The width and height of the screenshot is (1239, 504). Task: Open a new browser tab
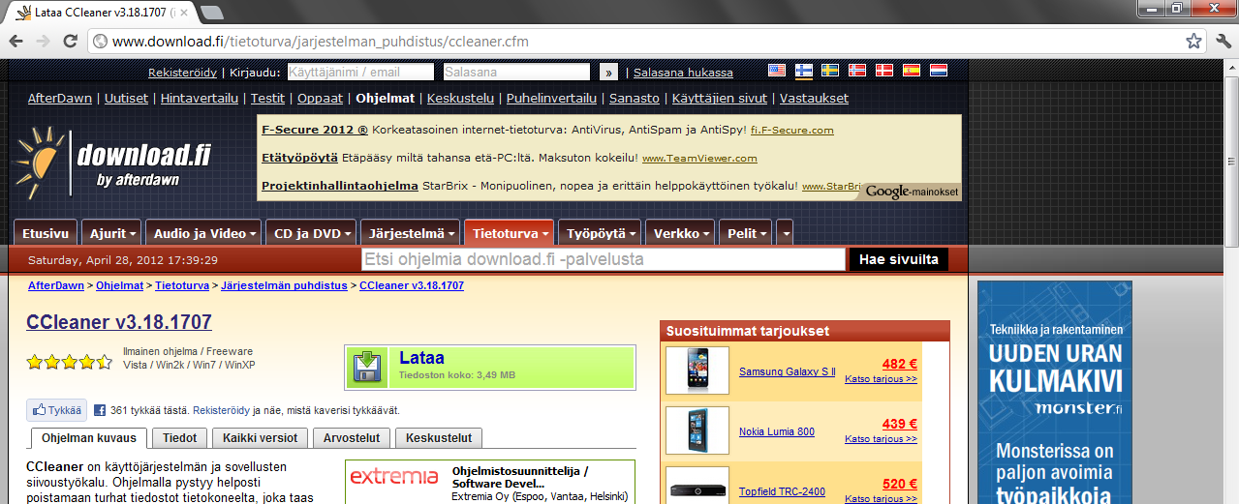tap(211, 12)
